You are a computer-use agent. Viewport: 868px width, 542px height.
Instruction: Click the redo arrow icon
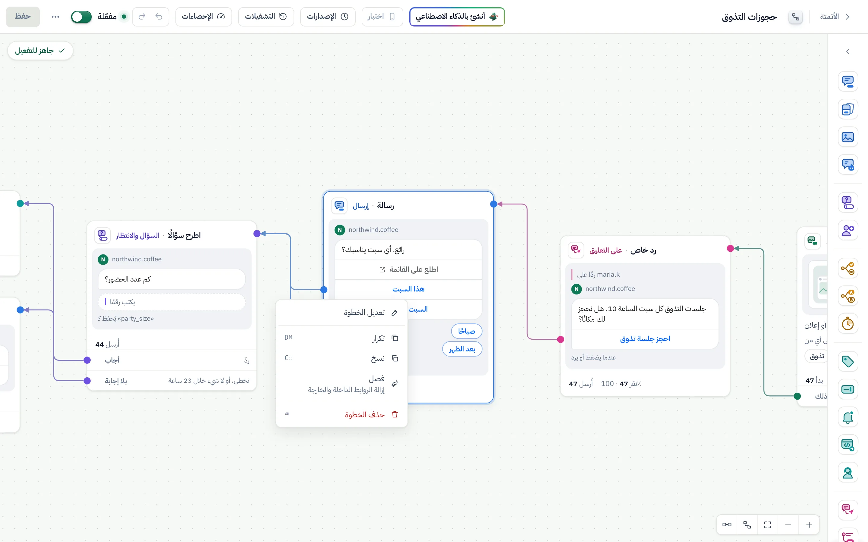click(x=142, y=17)
